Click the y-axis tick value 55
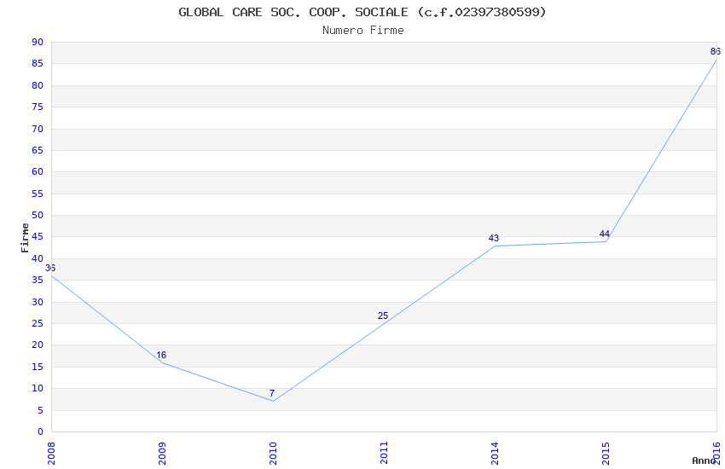This screenshot has width=725, height=469. coord(38,194)
